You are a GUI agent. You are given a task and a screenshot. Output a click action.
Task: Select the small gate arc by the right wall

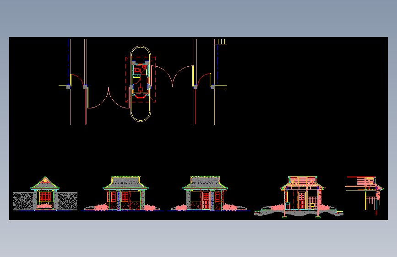click(204, 80)
